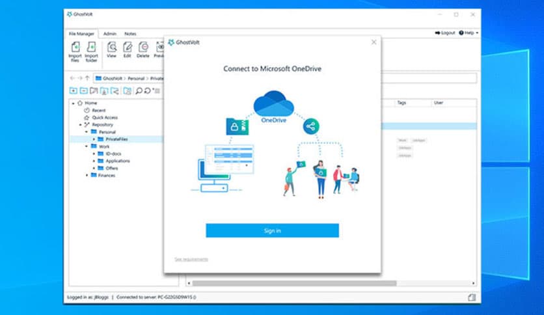Viewport: 544px width, 315px height.
Task: Expand the ID-docs folder node
Action: coord(94,154)
